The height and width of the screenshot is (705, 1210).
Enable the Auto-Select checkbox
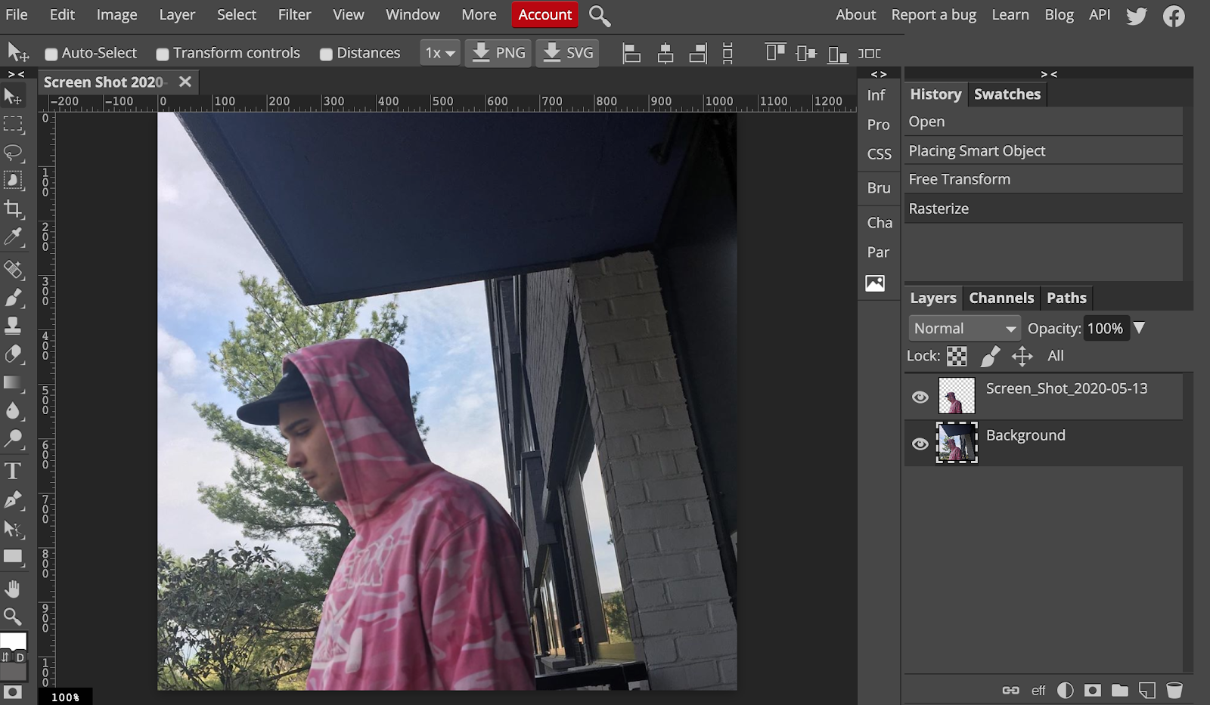tap(51, 54)
